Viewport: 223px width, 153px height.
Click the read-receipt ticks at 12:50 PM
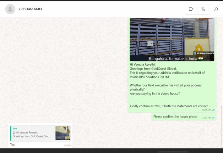pos(213,118)
